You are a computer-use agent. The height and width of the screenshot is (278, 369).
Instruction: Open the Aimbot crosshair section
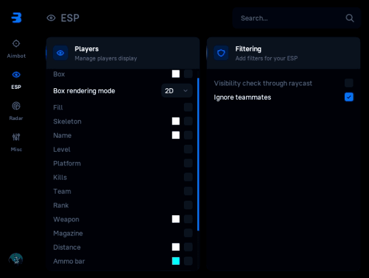(16, 44)
